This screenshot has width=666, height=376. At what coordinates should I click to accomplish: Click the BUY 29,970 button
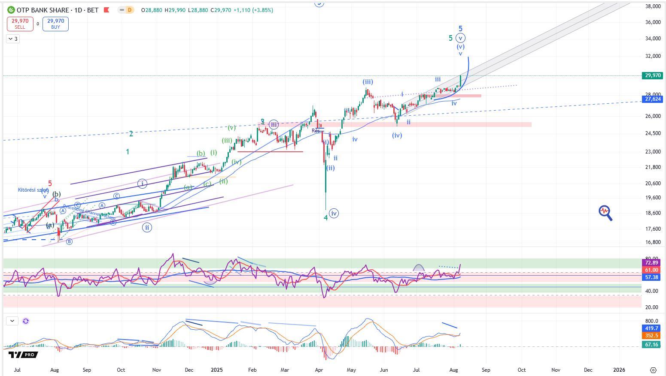pyautogui.click(x=55, y=24)
